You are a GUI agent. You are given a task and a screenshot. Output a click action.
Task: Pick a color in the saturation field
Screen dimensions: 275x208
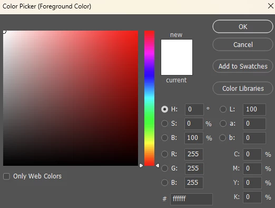pyautogui.click(x=71, y=98)
